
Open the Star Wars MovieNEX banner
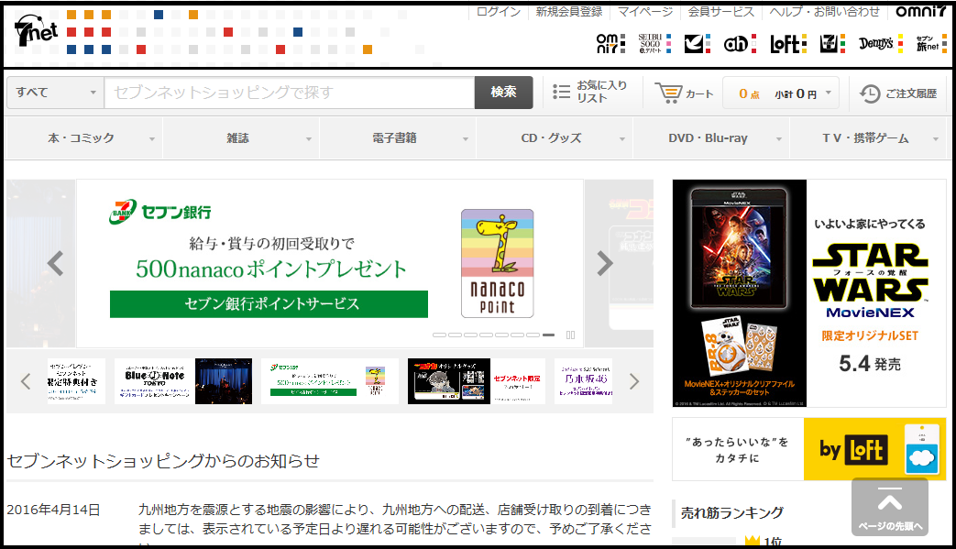(x=808, y=293)
